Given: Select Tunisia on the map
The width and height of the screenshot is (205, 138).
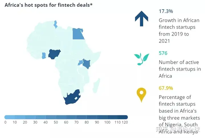Looking at the screenshot, I should [56, 24].
